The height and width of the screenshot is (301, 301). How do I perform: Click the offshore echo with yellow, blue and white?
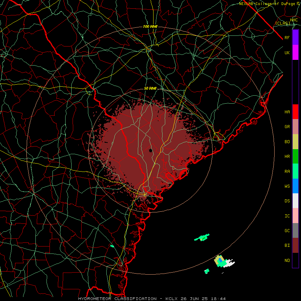pos(224,262)
